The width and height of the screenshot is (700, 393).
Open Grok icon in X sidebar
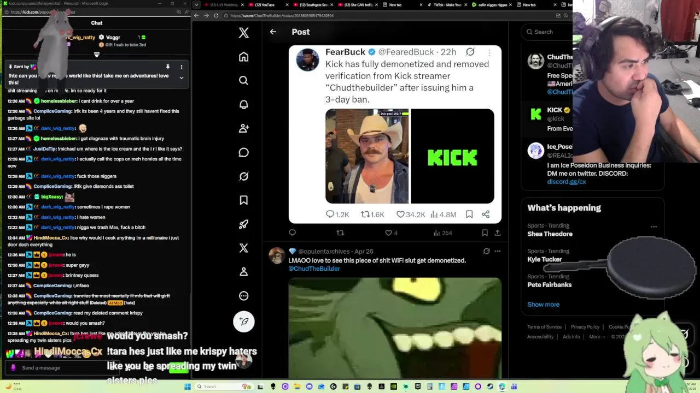(244, 176)
